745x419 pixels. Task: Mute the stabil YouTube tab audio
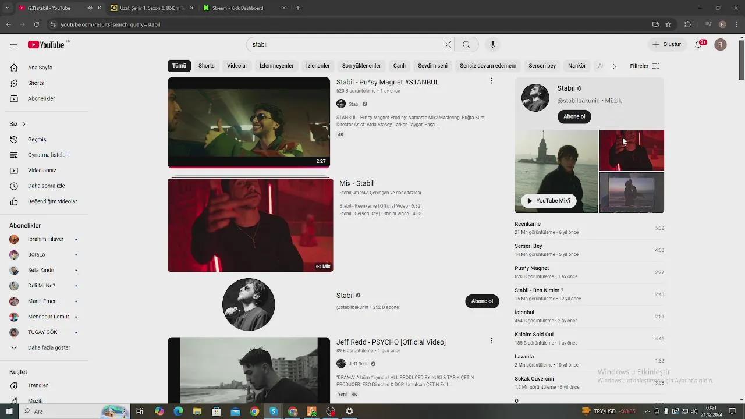(90, 8)
